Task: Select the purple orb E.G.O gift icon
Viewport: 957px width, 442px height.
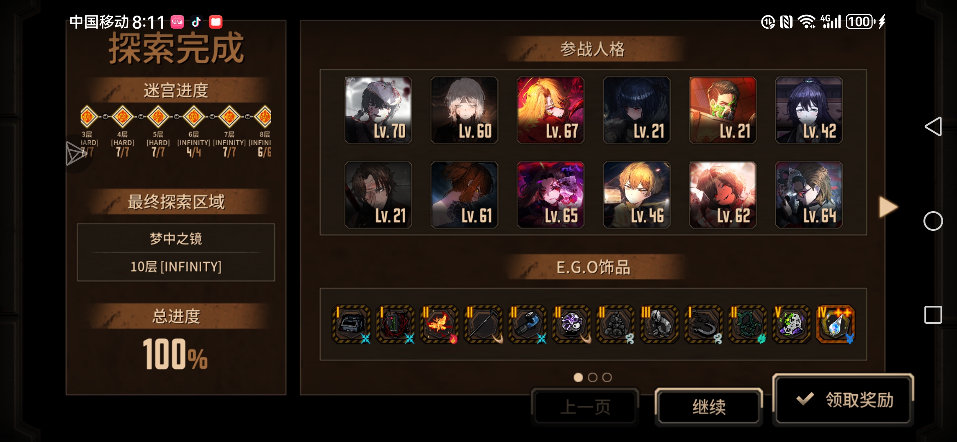Action: [x=571, y=324]
